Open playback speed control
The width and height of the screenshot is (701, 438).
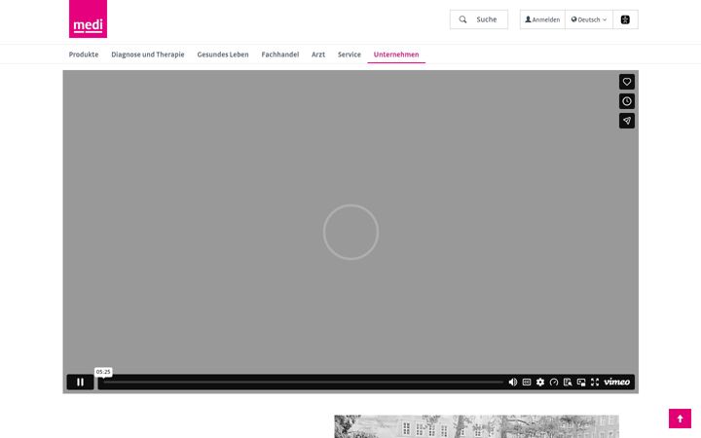(x=554, y=383)
